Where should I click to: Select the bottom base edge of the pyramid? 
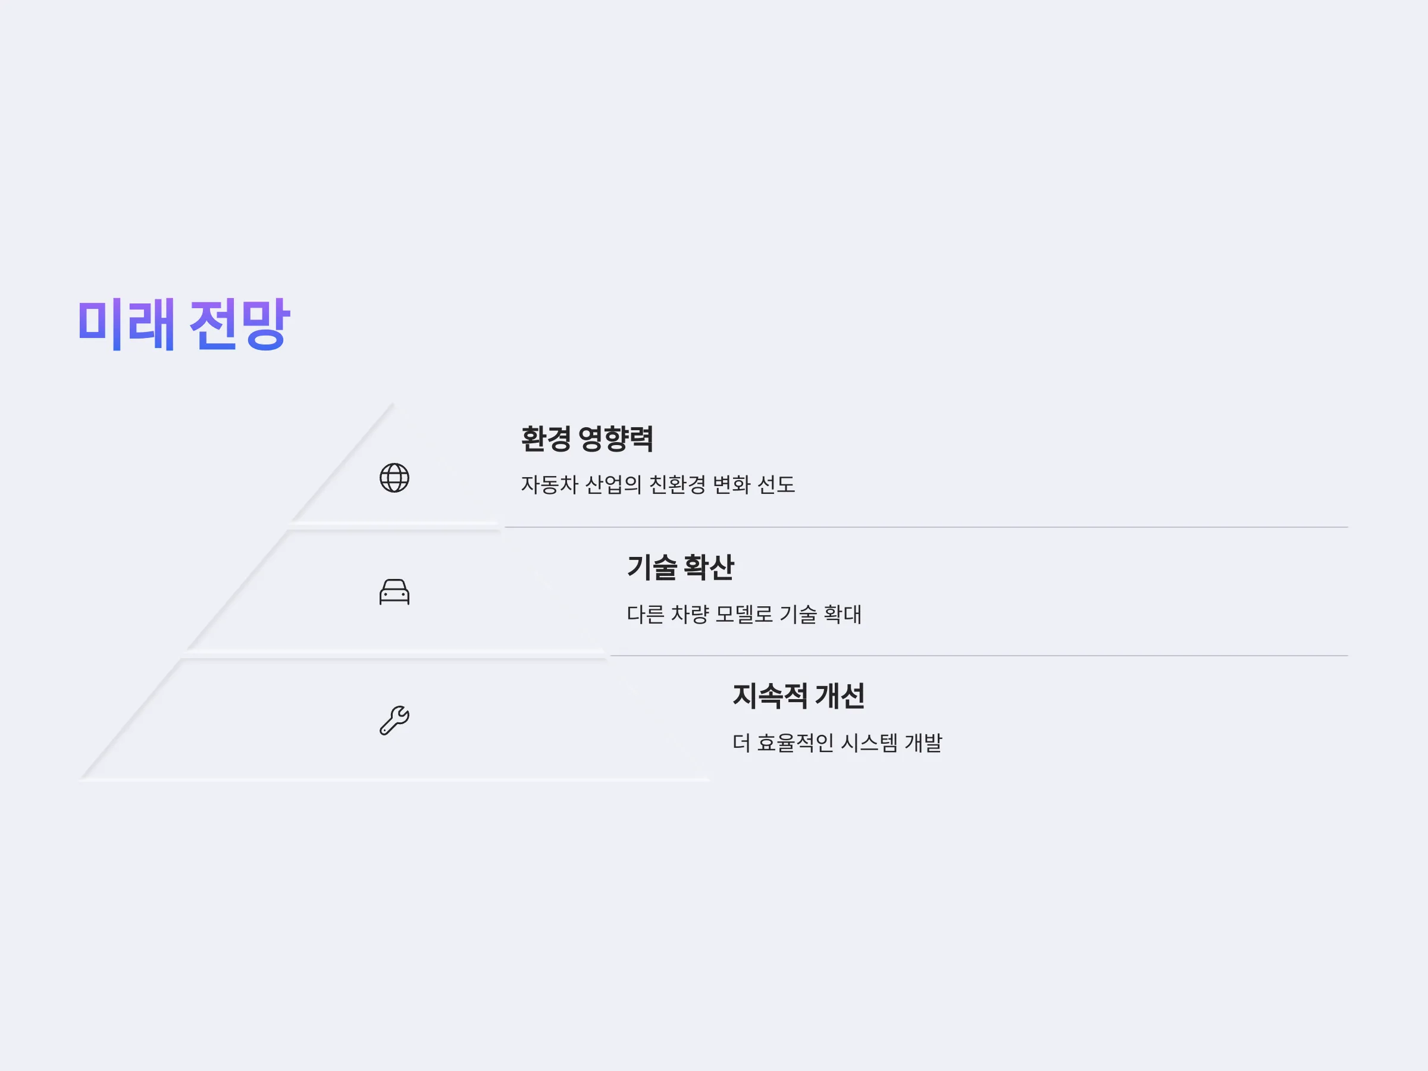(x=394, y=780)
